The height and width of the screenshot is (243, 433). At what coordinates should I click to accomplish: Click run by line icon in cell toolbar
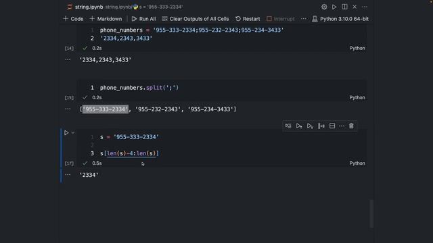288,126
